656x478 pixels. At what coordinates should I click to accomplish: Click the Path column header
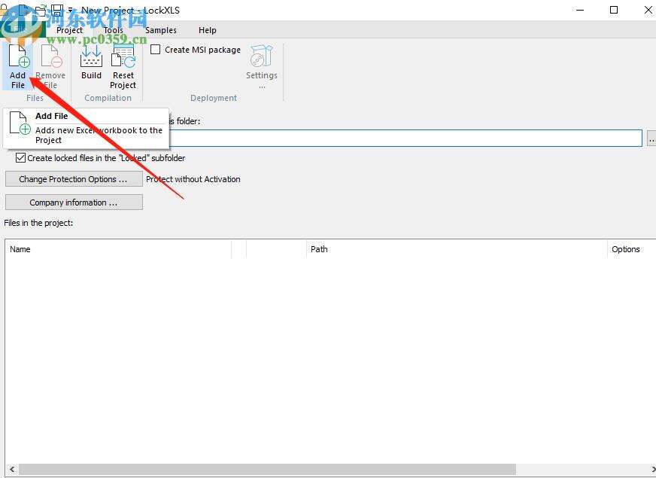(457, 249)
